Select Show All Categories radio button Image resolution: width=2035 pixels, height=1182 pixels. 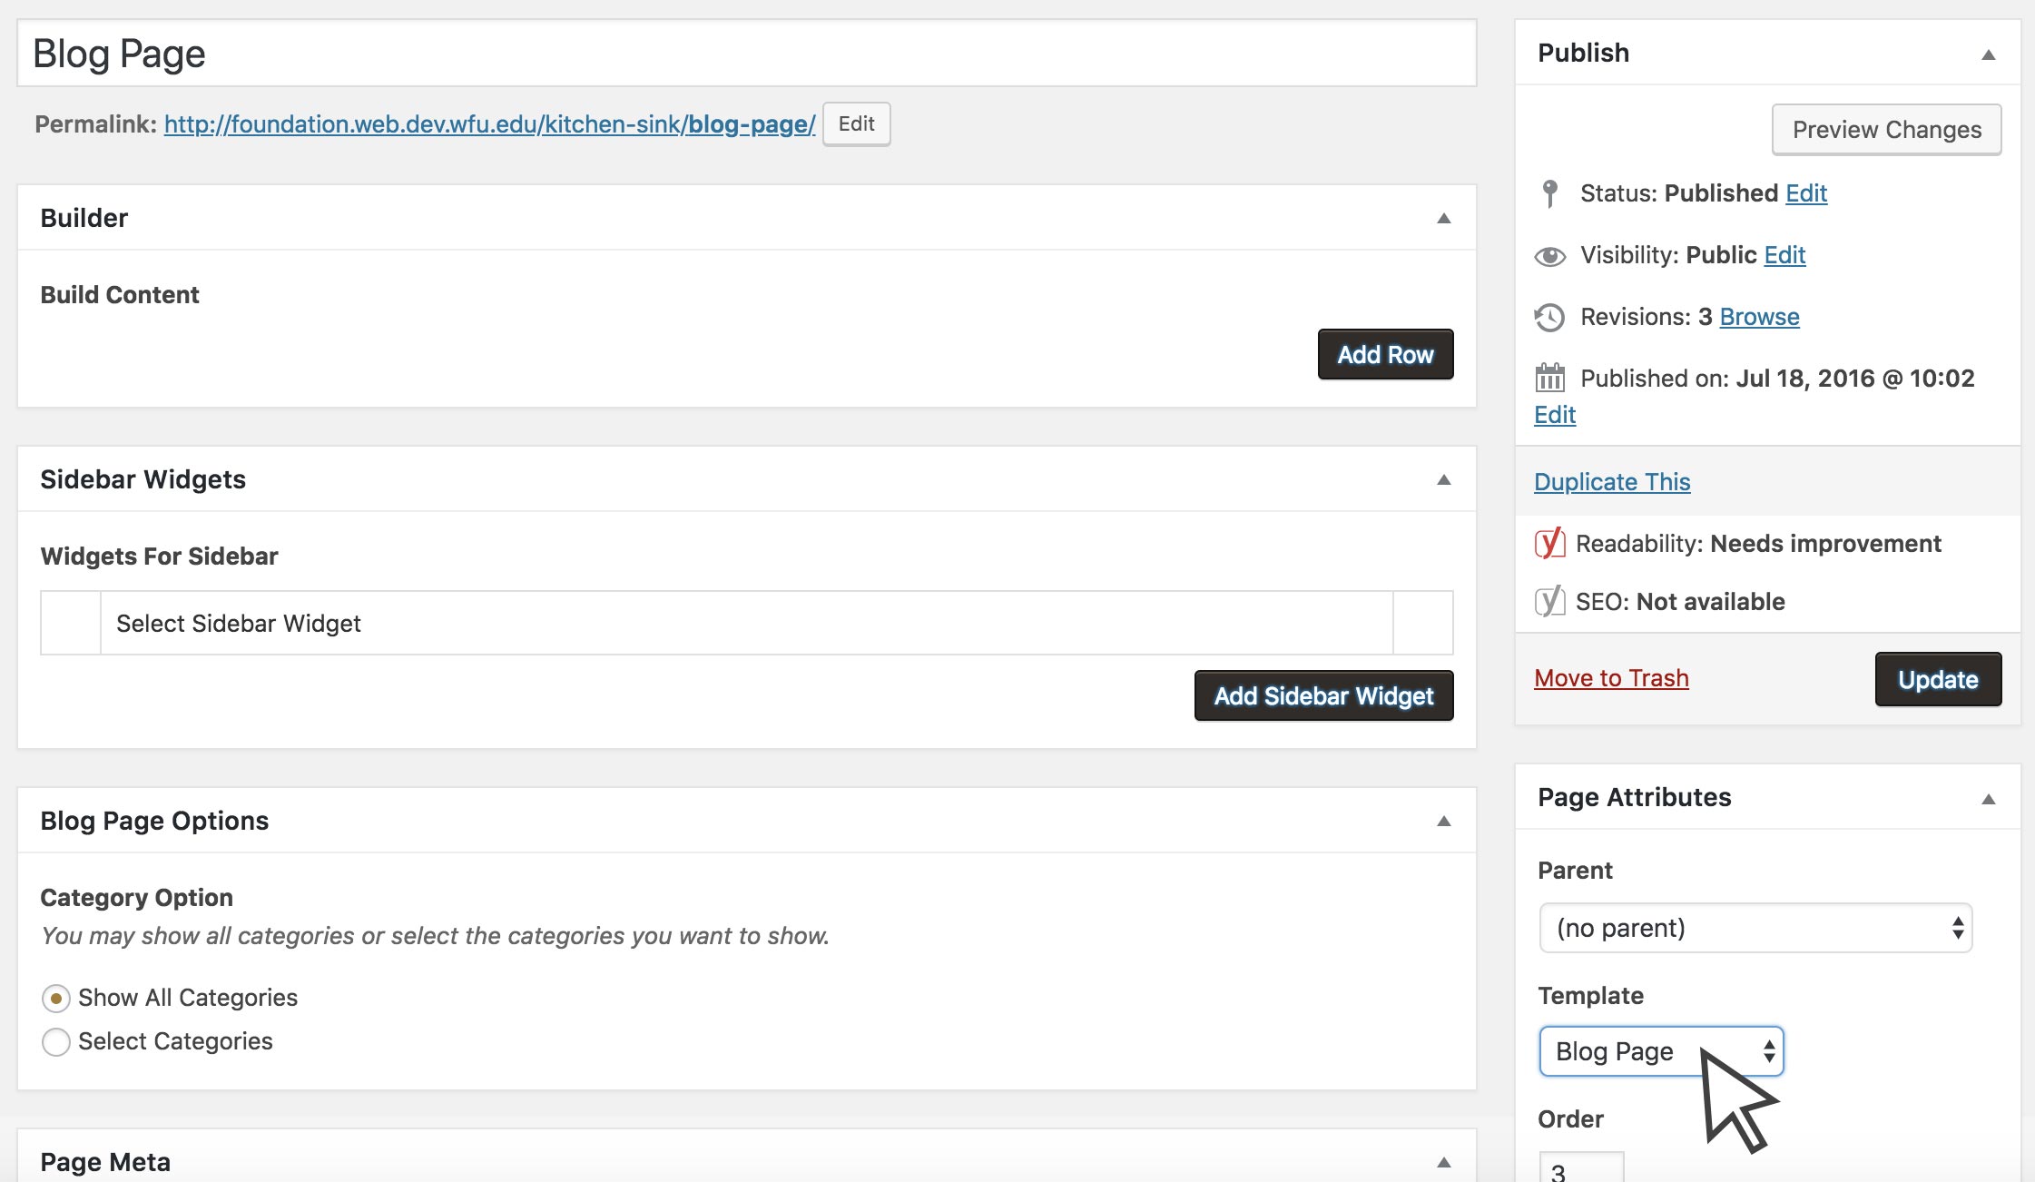click(56, 999)
